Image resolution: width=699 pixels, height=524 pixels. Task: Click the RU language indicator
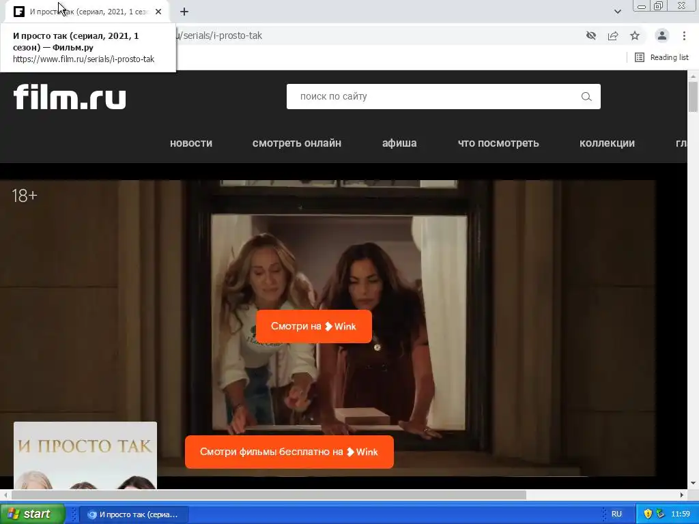click(616, 514)
